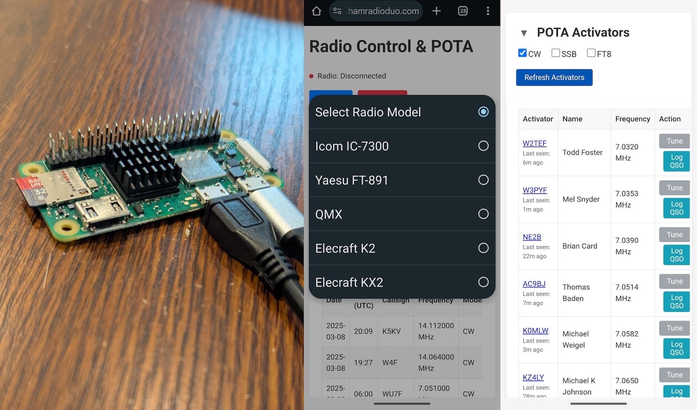The image size is (697, 410).
Task: Uncheck the CW mode checkbox
Action: point(522,53)
